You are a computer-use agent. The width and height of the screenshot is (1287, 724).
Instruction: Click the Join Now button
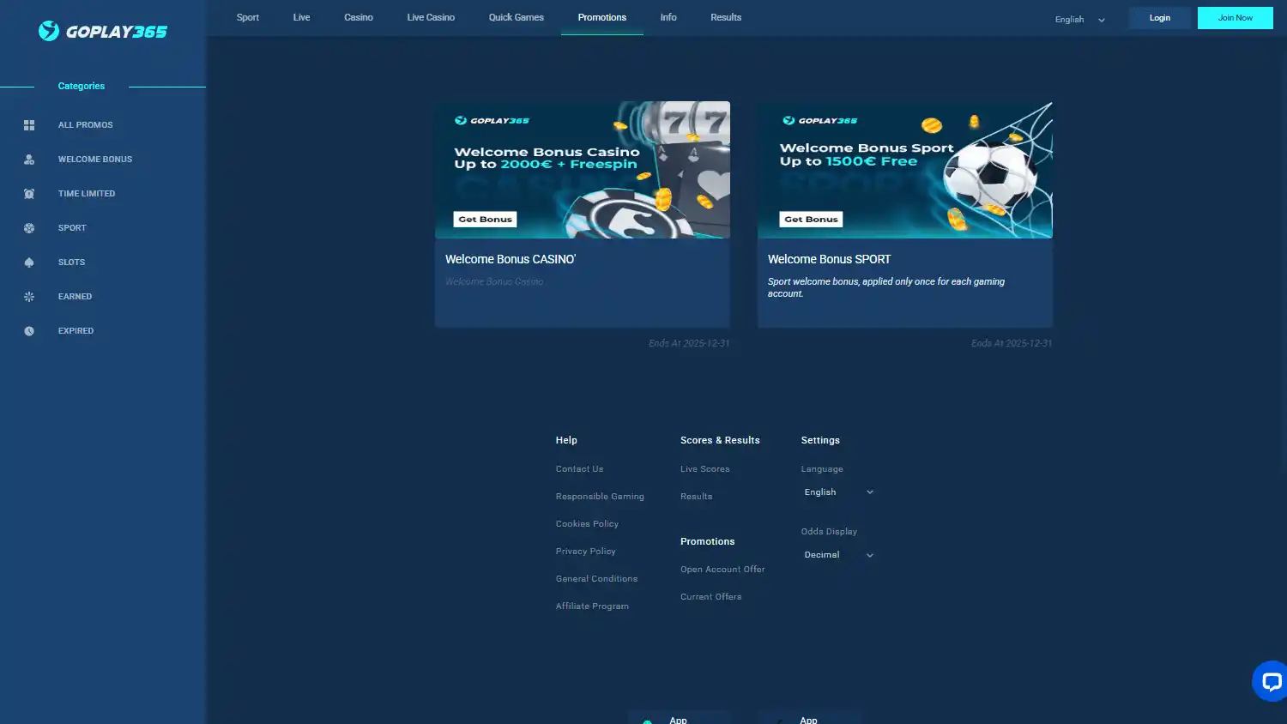[1236, 18]
